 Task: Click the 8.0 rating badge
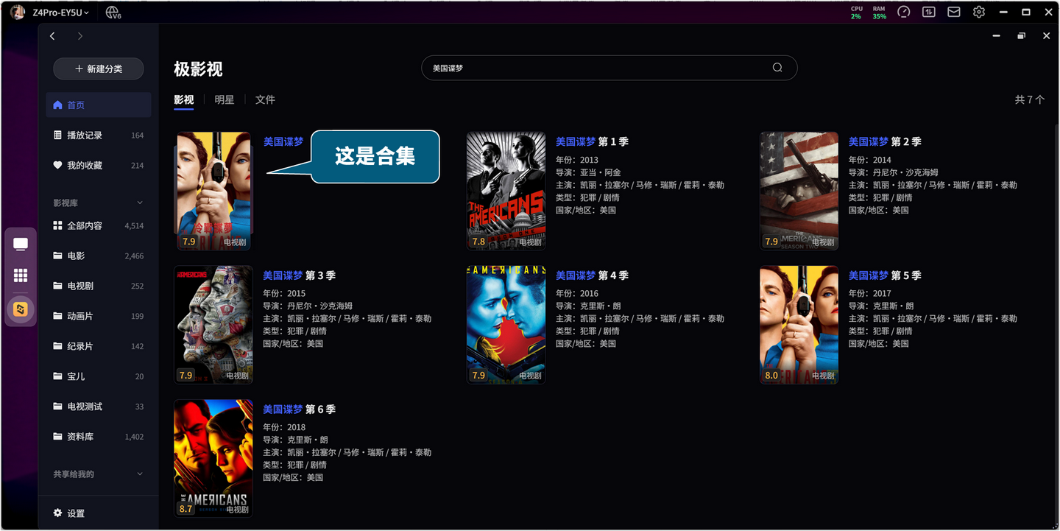tap(771, 376)
